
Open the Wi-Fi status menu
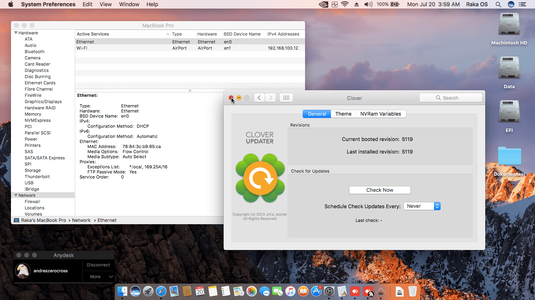[x=345, y=4]
